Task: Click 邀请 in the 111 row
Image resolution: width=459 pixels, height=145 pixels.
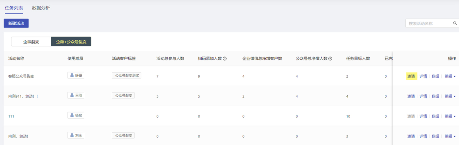Action: click(411, 116)
